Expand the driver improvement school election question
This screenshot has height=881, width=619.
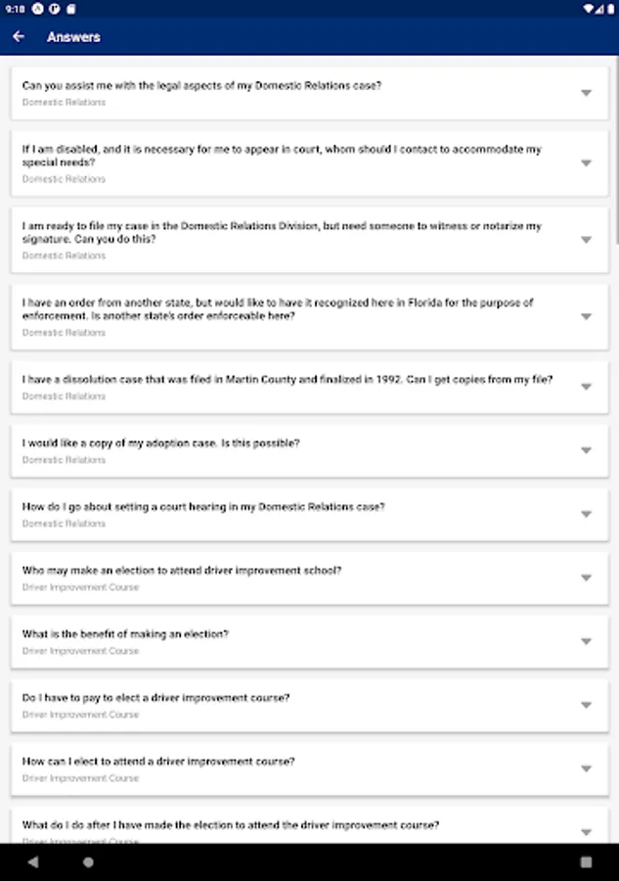click(586, 578)
